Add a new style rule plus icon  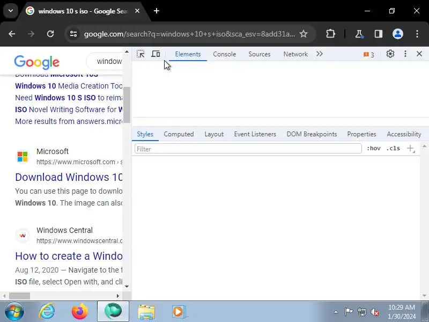point(410,149)
